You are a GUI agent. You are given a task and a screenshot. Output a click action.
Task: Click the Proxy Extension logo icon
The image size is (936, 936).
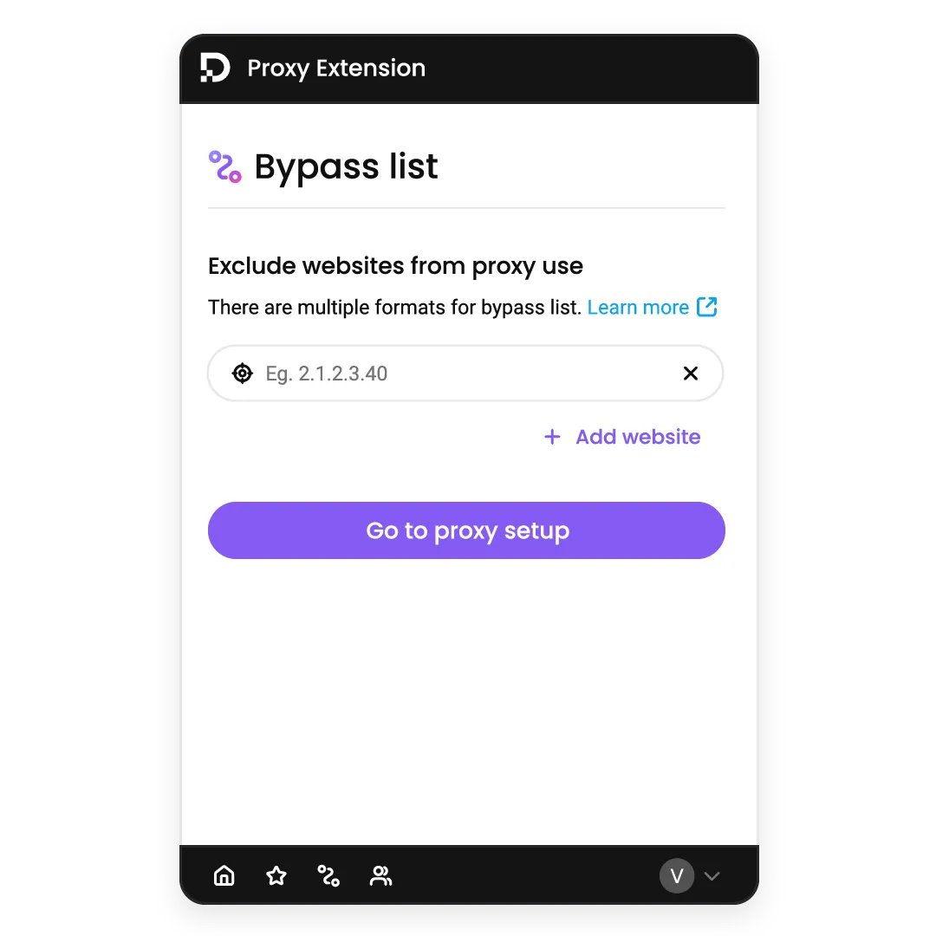pyautogui.click(x=215, y=68)
